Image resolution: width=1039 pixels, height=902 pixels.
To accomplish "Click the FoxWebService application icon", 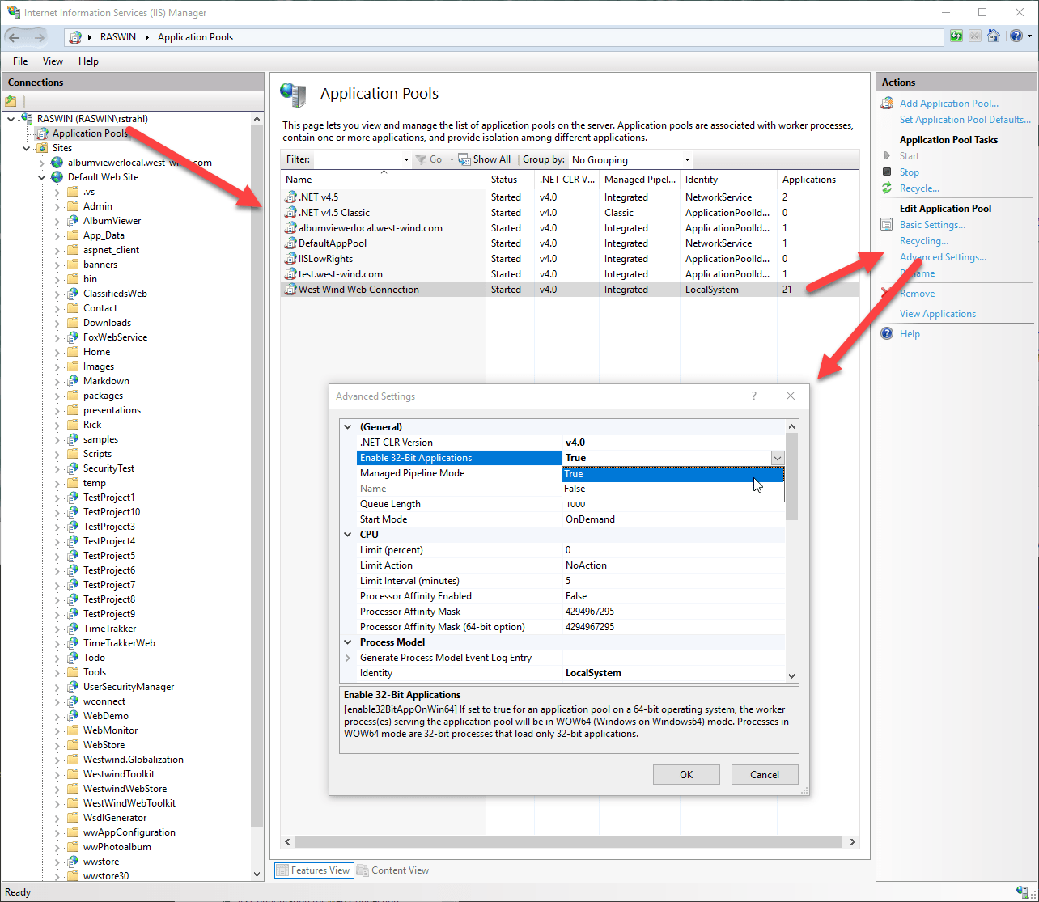I will 73,337.
